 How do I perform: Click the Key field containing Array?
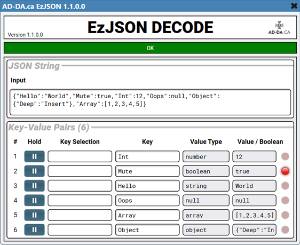pyautogui.click(x=147, y=215)
